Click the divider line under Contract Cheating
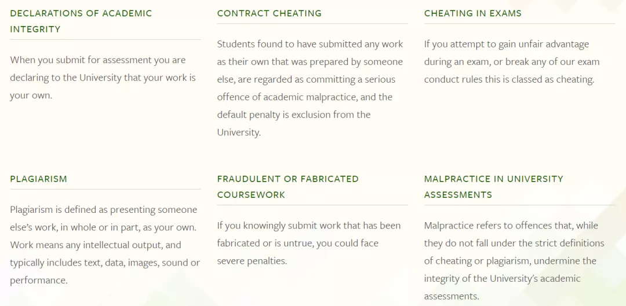 click(x=312, y=24)
